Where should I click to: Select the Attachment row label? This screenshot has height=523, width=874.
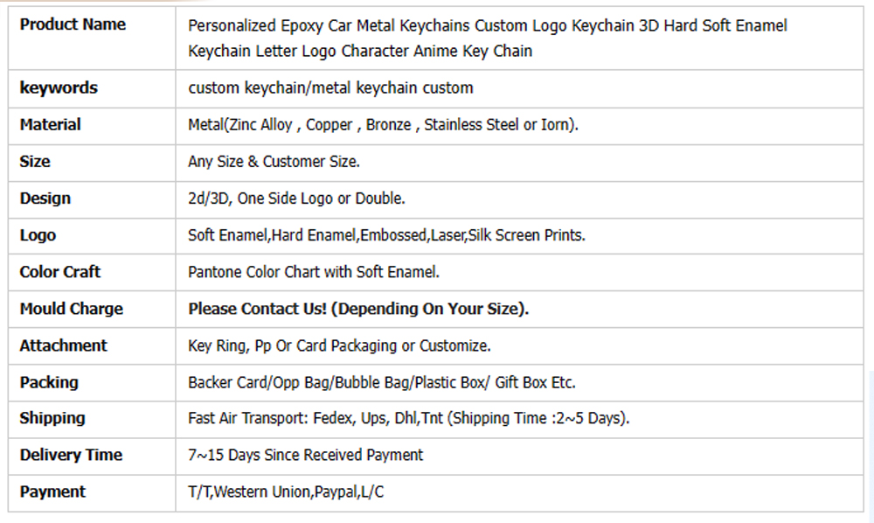click(63, 345)
